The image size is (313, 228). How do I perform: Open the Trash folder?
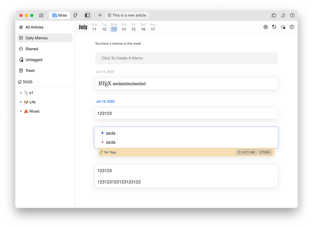coord(45,71)
